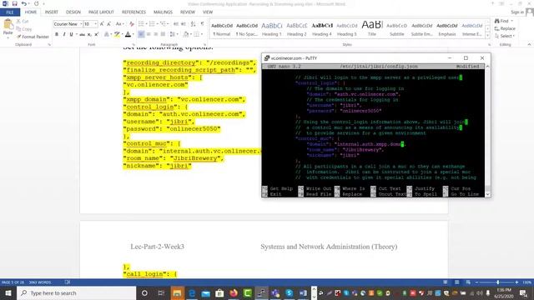Grow the font size
534x300 pixels.
(102, 24)
